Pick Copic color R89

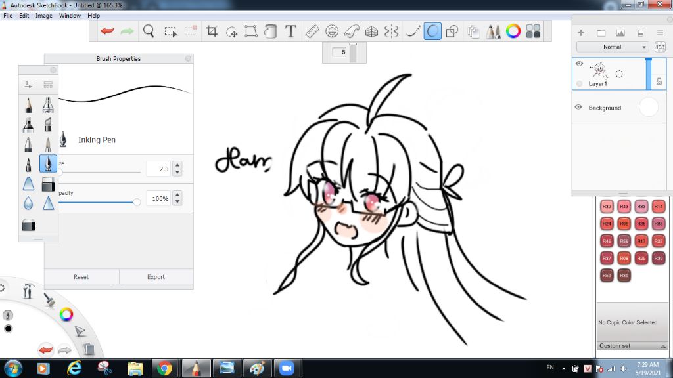[624, 275]
